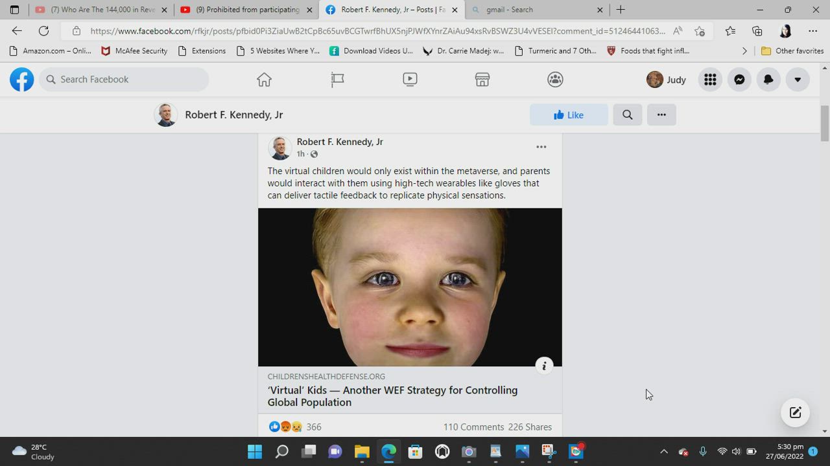Open Messenger chat icon
The height and width of the screenshot is (466, 830).
739,80
